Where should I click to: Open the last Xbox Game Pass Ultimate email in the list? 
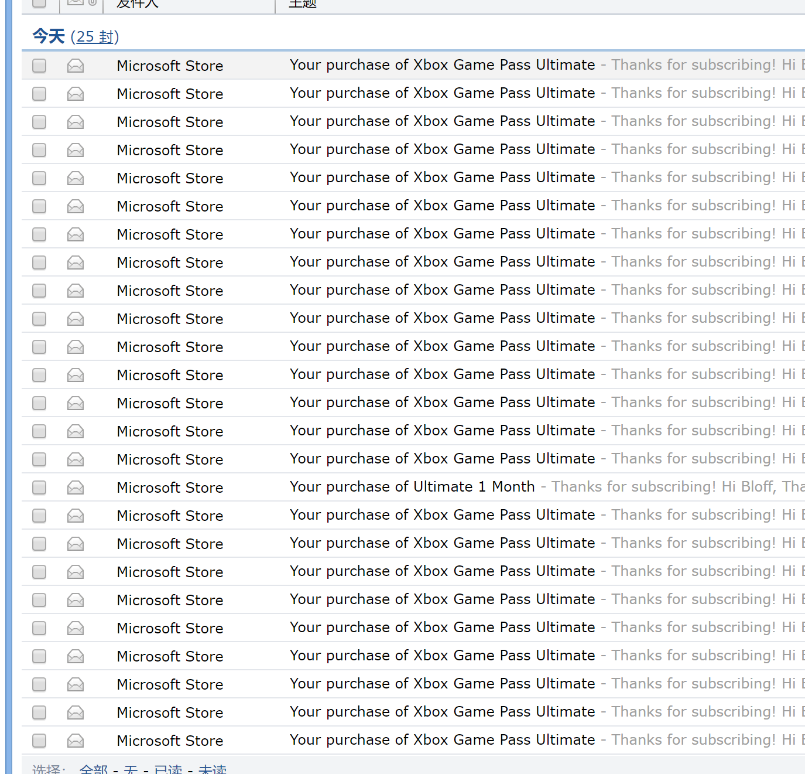point(442,740)
